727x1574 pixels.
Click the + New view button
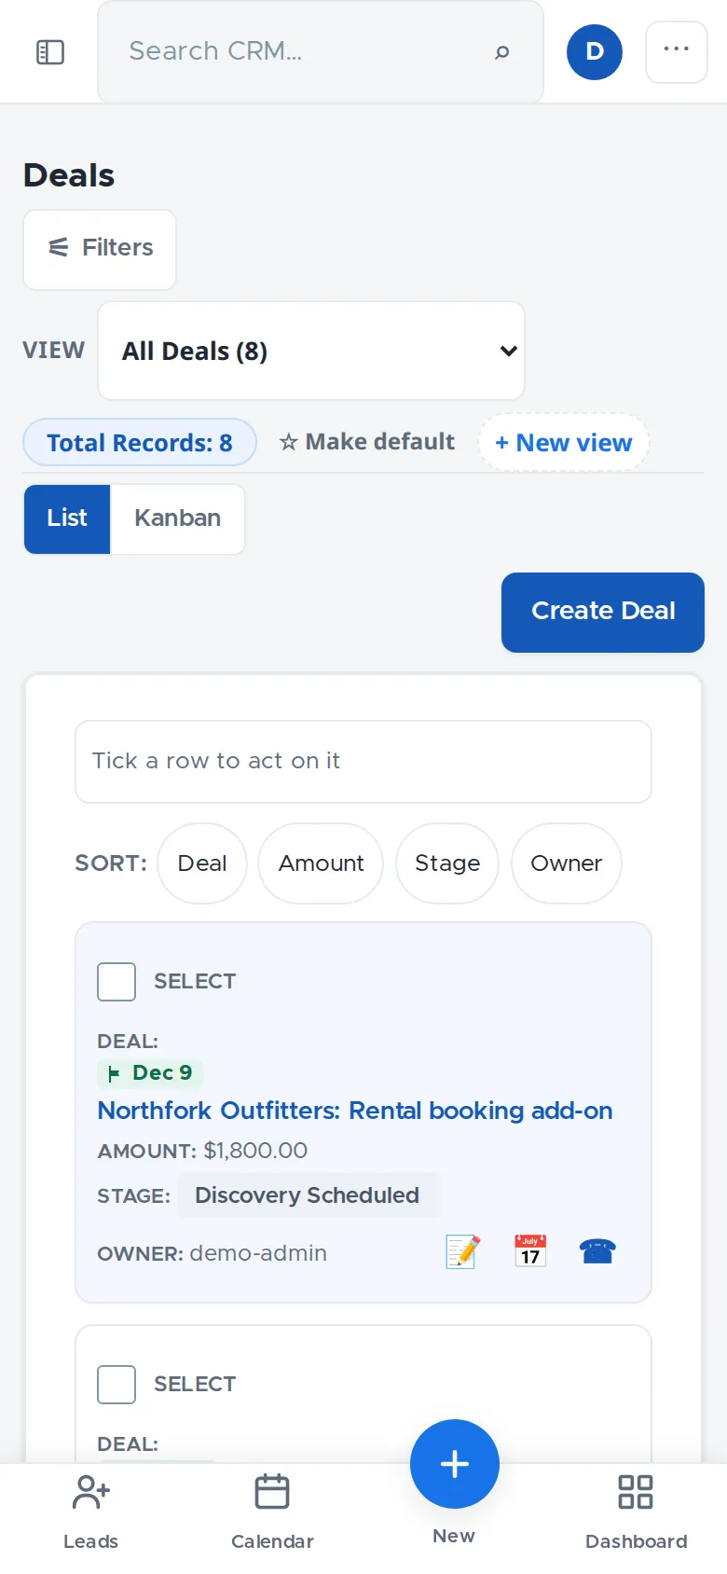[564, 443]
